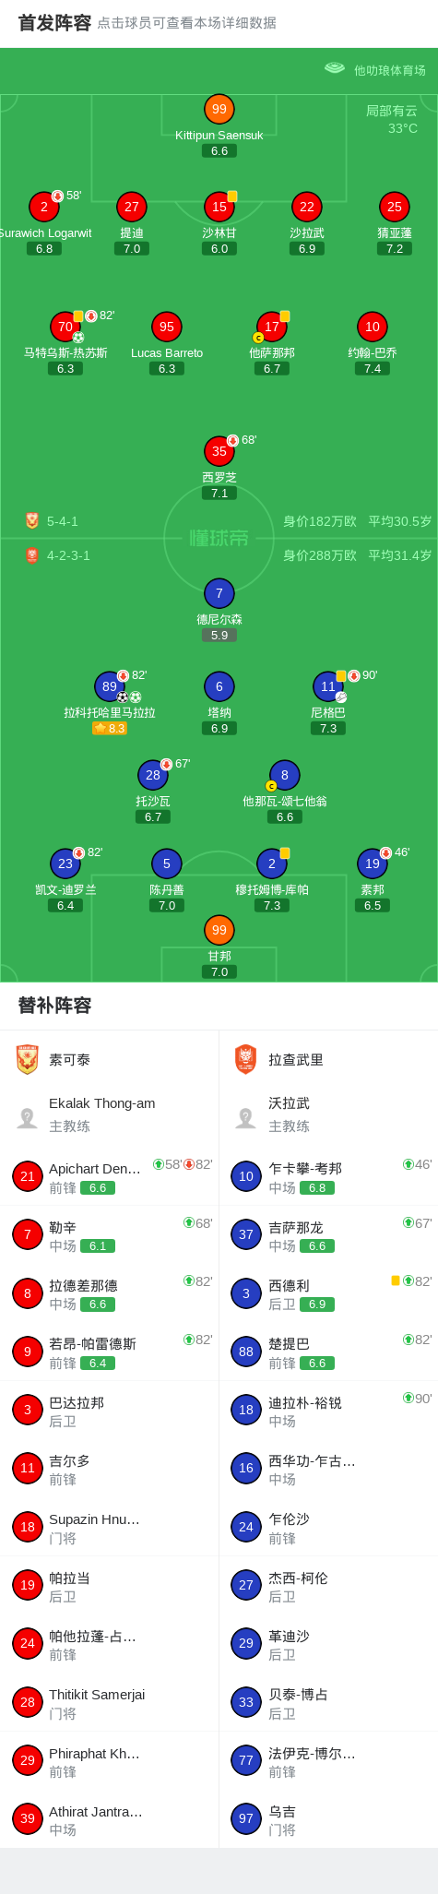
Task: Tap blue player 19 素邦
Action: point(372,864)
